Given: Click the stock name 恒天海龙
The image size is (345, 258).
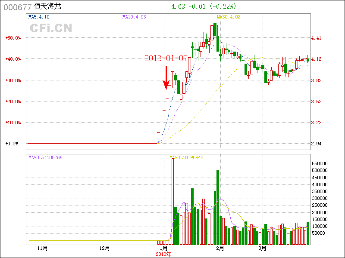Looking at the screenshot, I should point(47,7).
